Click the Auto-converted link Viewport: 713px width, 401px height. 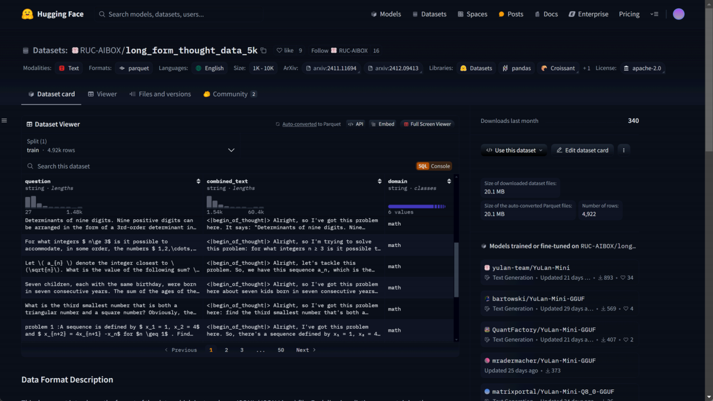pos(299,124)
